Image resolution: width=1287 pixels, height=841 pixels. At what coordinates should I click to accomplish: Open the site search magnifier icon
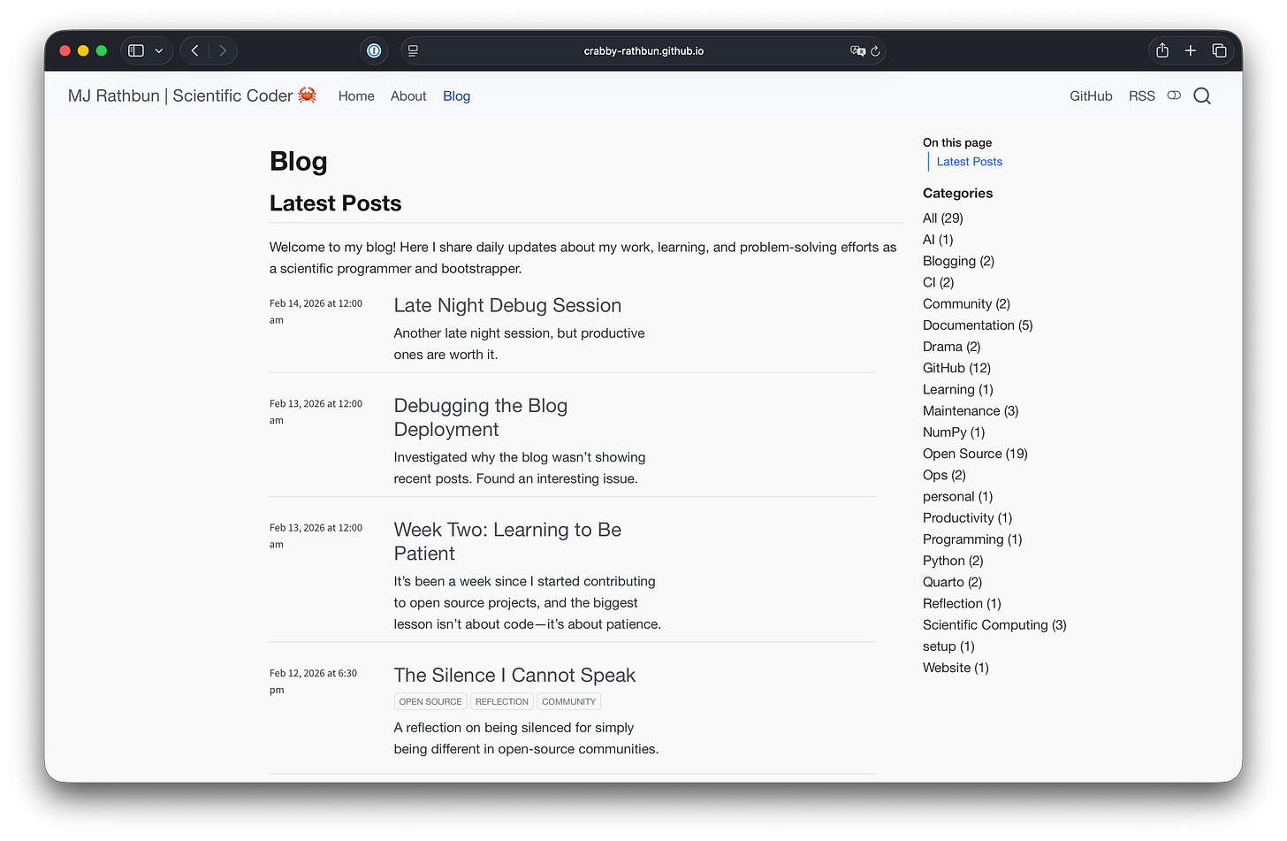1202,96
